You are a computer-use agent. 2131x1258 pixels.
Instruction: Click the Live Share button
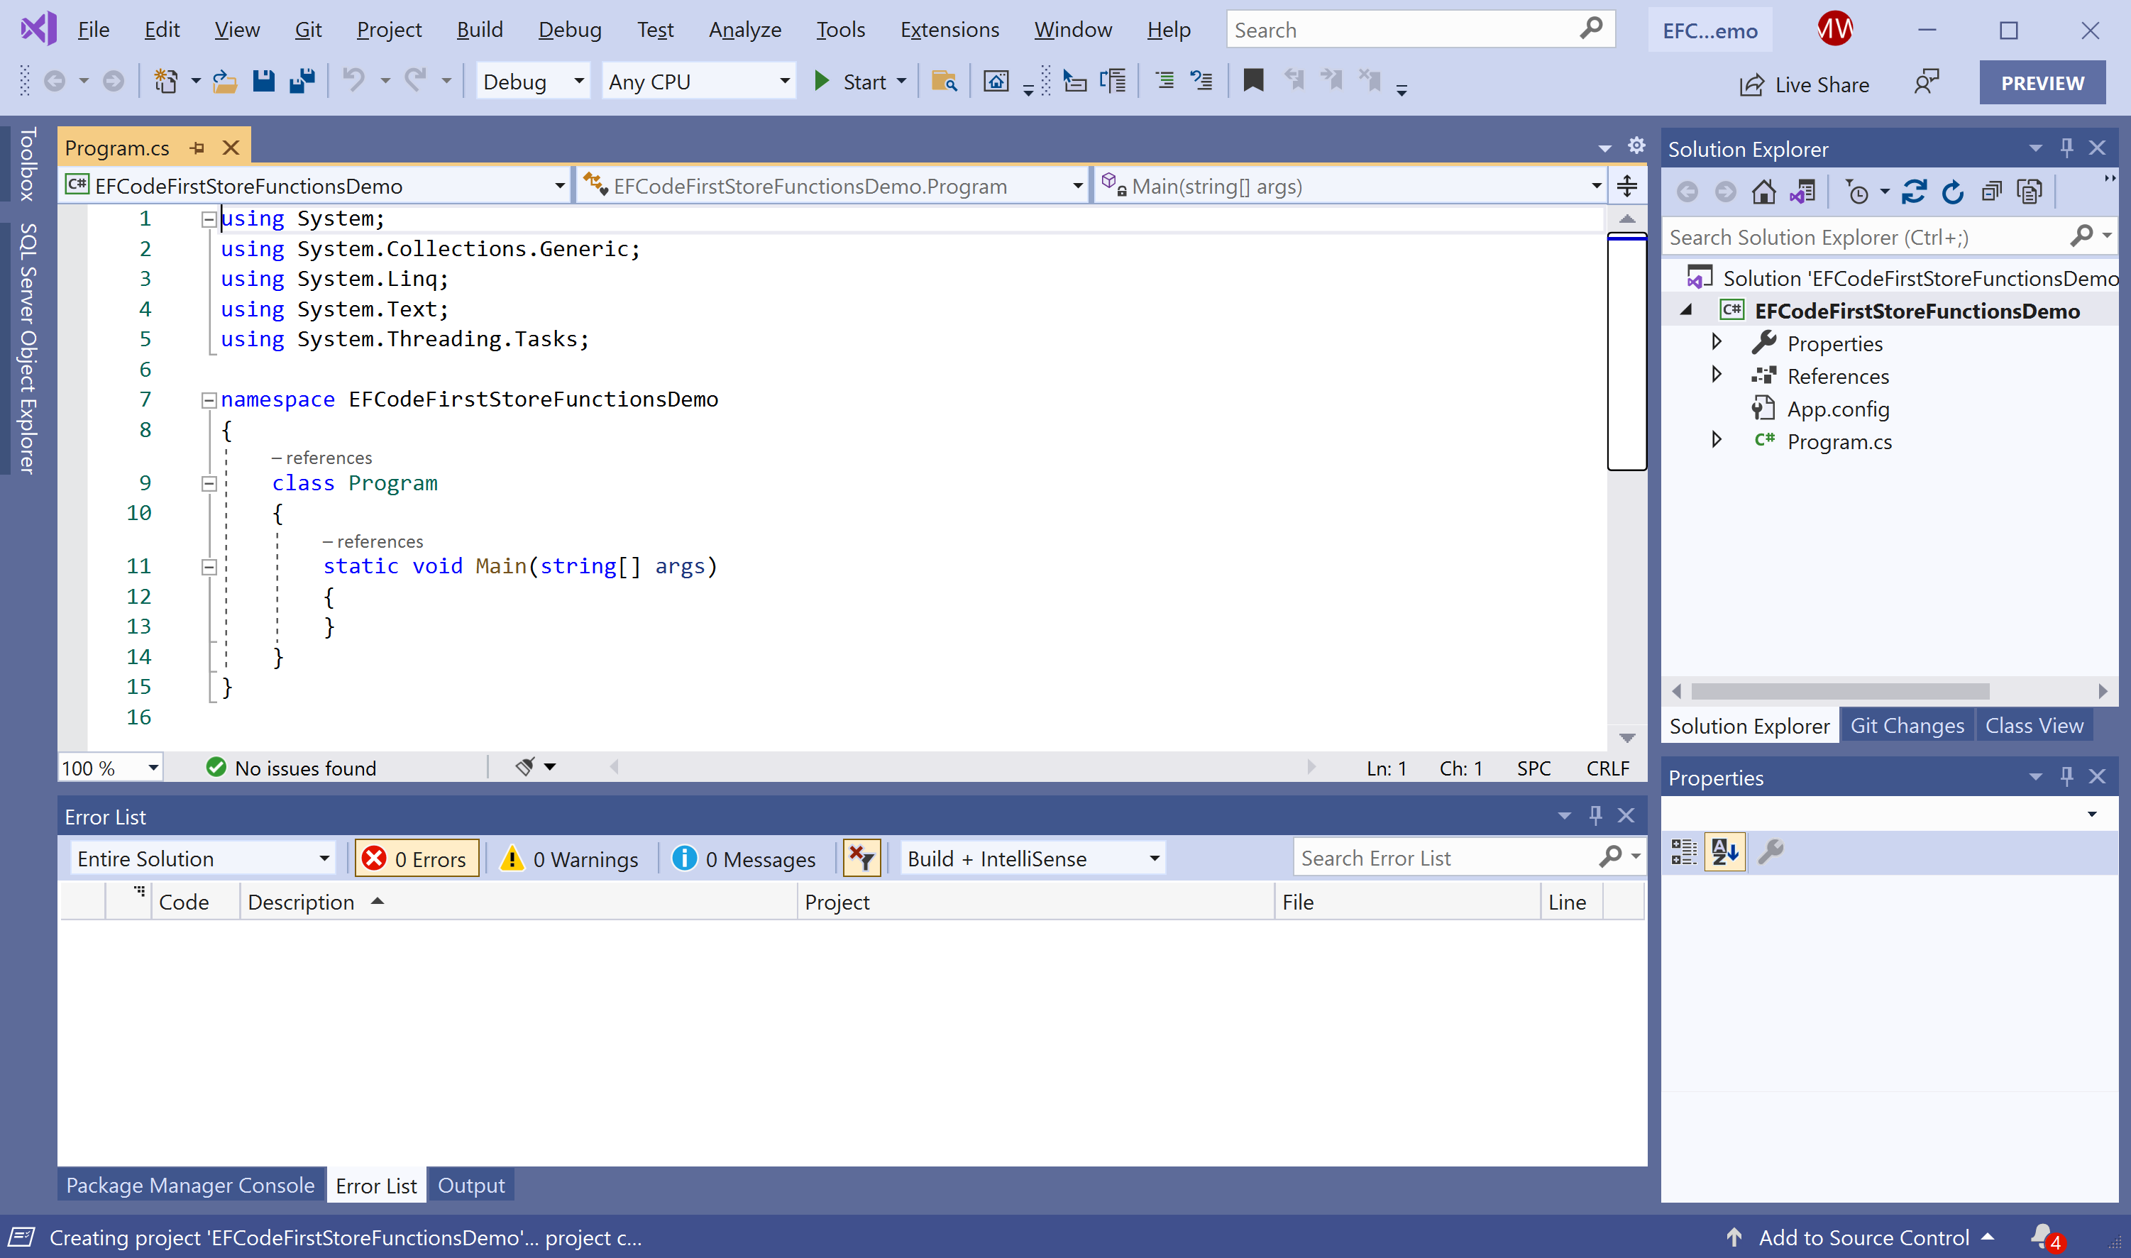[1805, 84]
